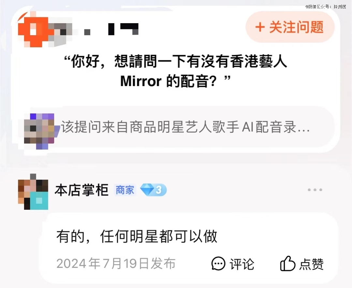Tap the 评论 speech bubble icon
Screen dimensions: 352x288
click(x=218, y=264)
